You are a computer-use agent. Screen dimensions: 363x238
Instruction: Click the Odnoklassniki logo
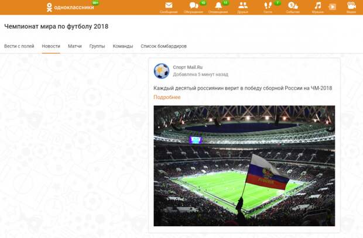click(70, 7)
